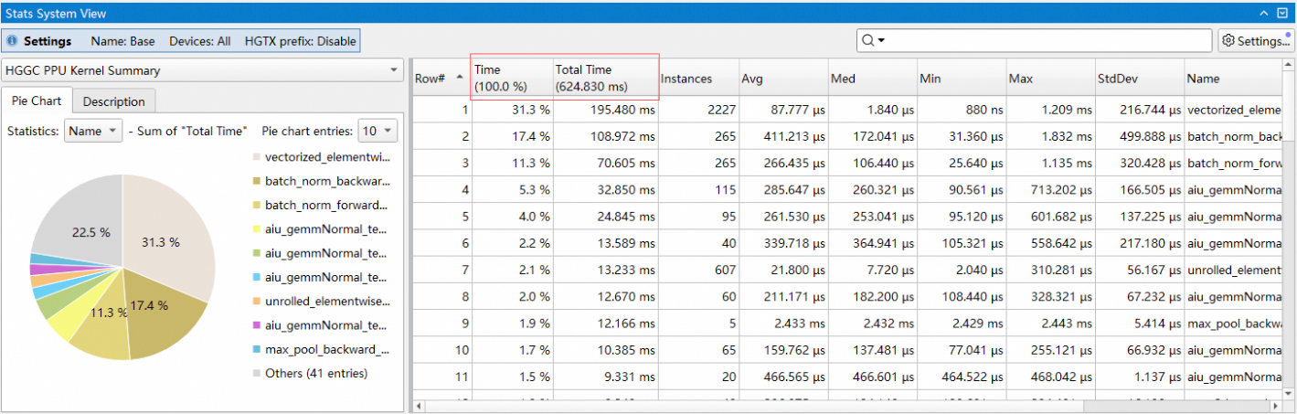The image size is (1297, 414).
Task: Click the magnifier icon in the search box
Action: click(x=866, y=41)
